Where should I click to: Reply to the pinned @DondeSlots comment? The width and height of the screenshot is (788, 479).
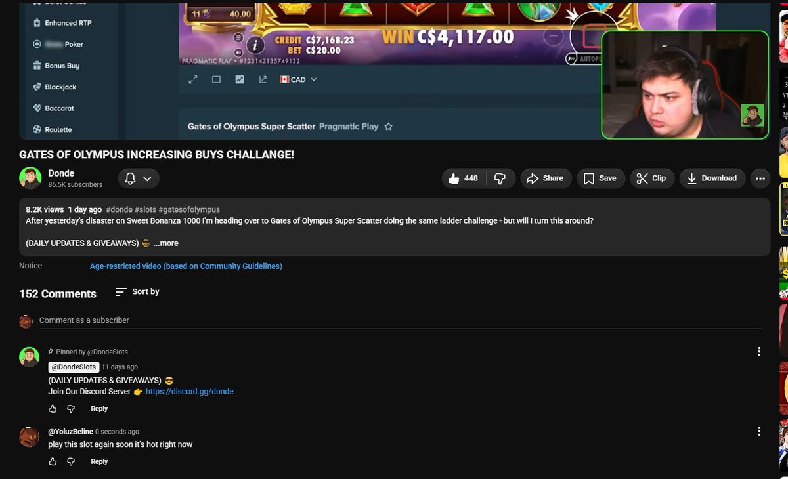[x=99, y=409]
